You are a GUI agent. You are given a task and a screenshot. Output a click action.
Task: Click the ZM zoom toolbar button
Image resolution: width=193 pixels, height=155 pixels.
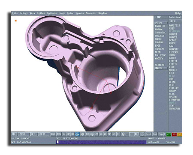(x=96, y=134)
